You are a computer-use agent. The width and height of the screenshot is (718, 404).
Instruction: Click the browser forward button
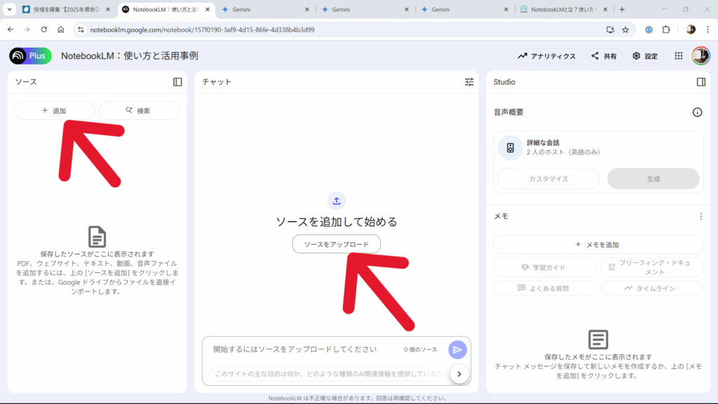click(x=27, y=29)
